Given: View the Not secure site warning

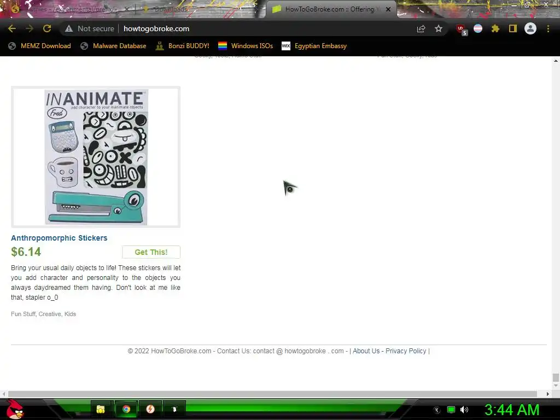Looking at the screenshot, I should point(89,28).
